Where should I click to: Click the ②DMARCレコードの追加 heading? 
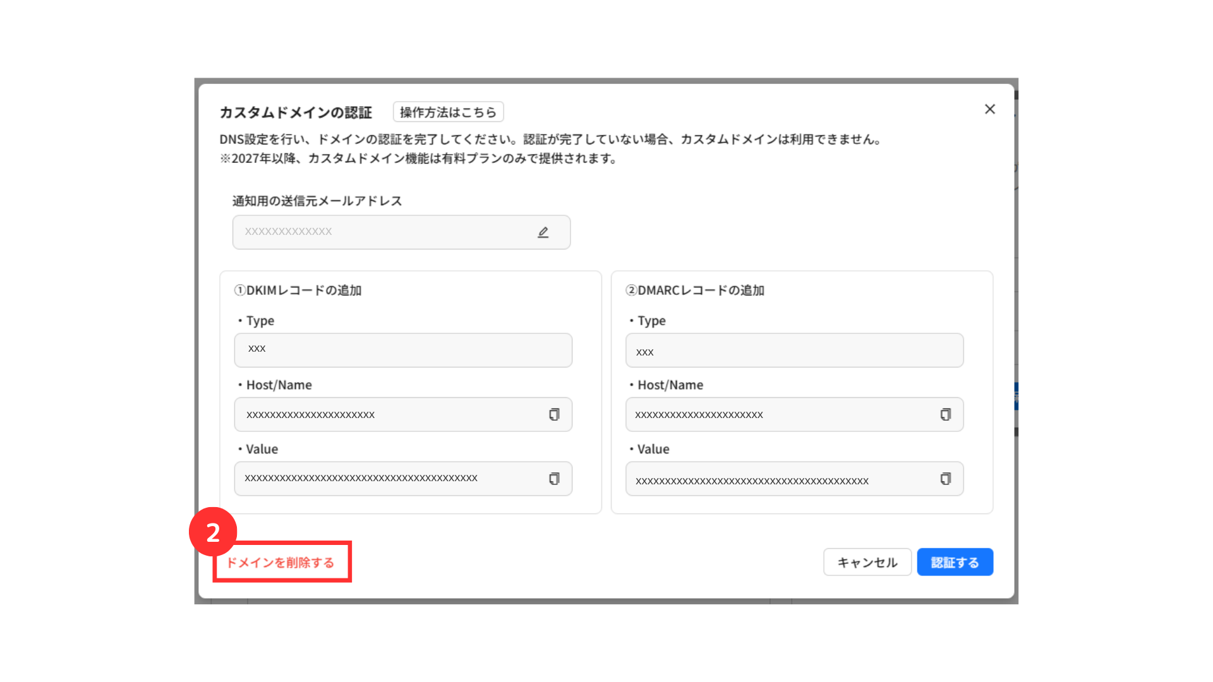pyautogui.click(x=694, y=290)
